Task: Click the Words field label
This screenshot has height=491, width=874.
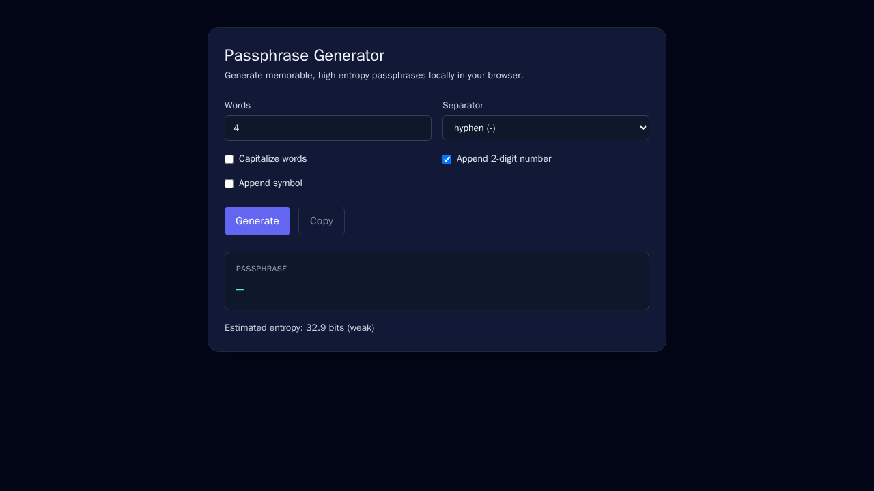Action: pos(238,105)
